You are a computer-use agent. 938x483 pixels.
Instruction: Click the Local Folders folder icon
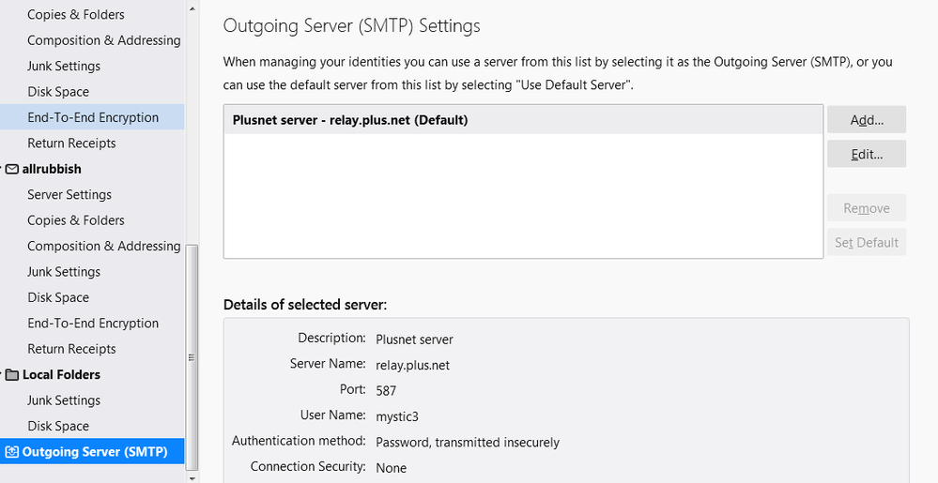(12, 375)
